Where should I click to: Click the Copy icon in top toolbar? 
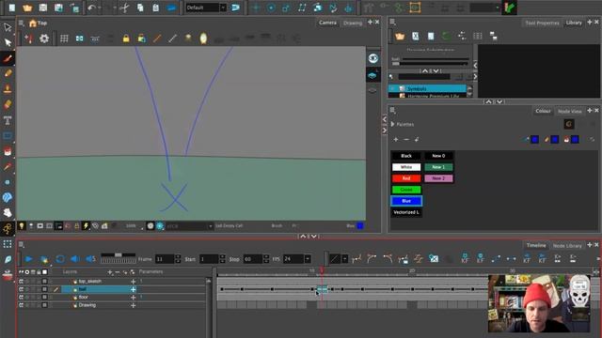(140, 8)
